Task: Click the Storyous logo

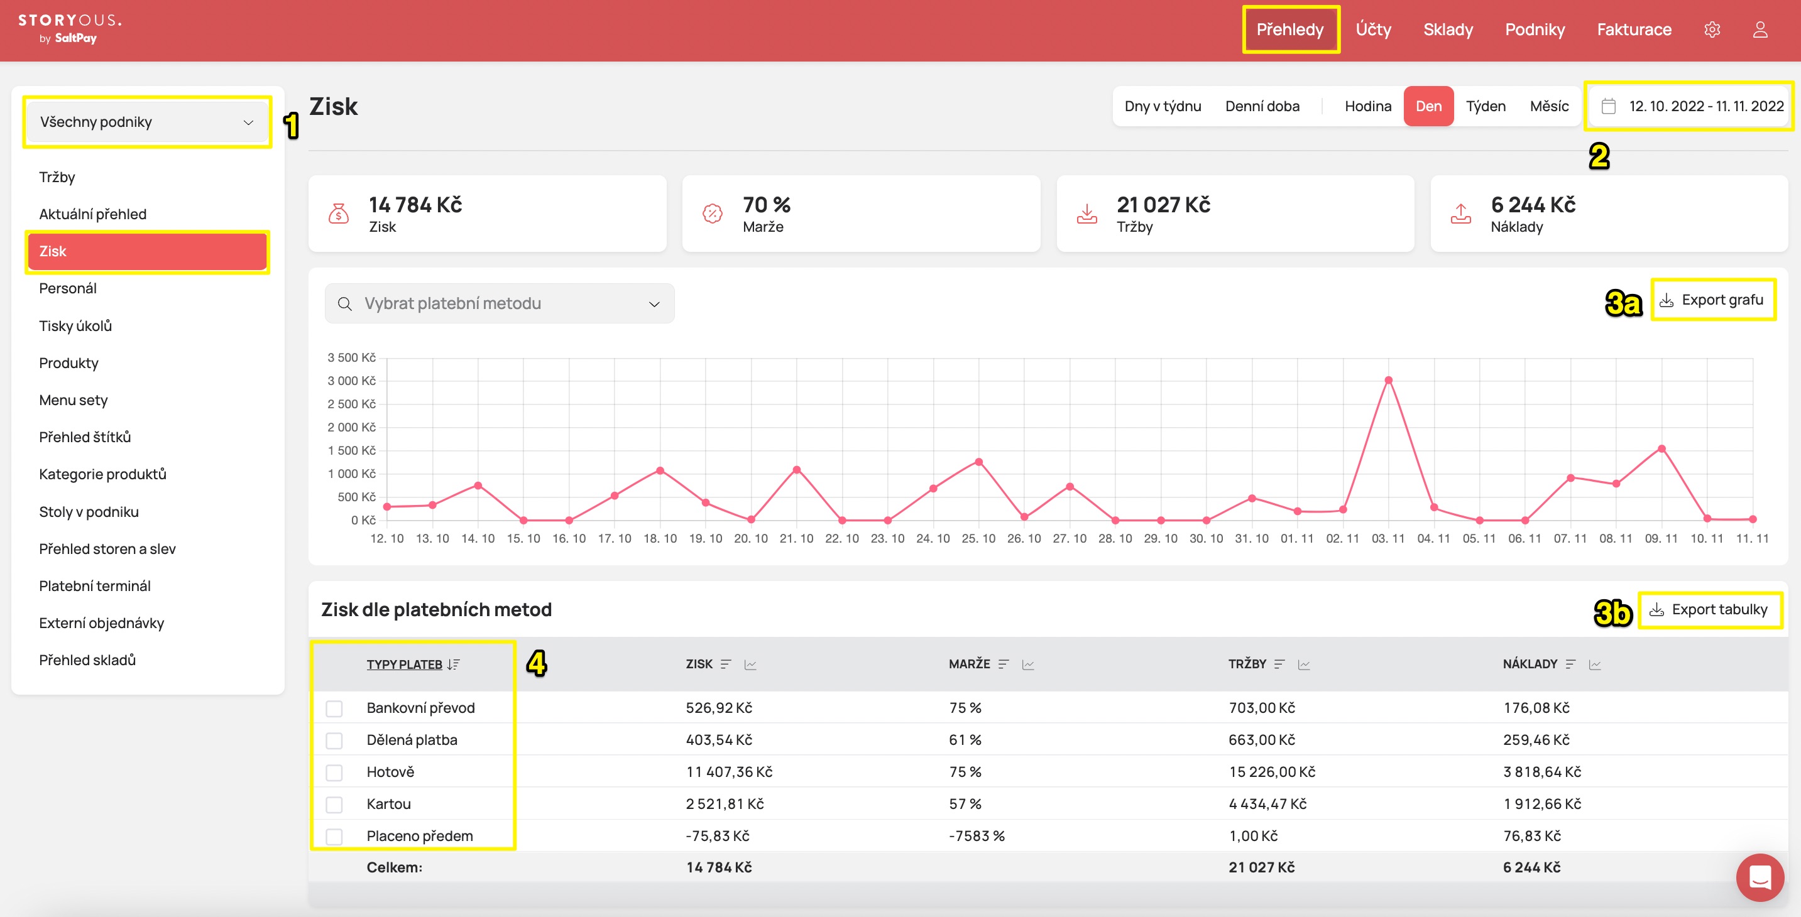Action: click(x=69, y=29)
